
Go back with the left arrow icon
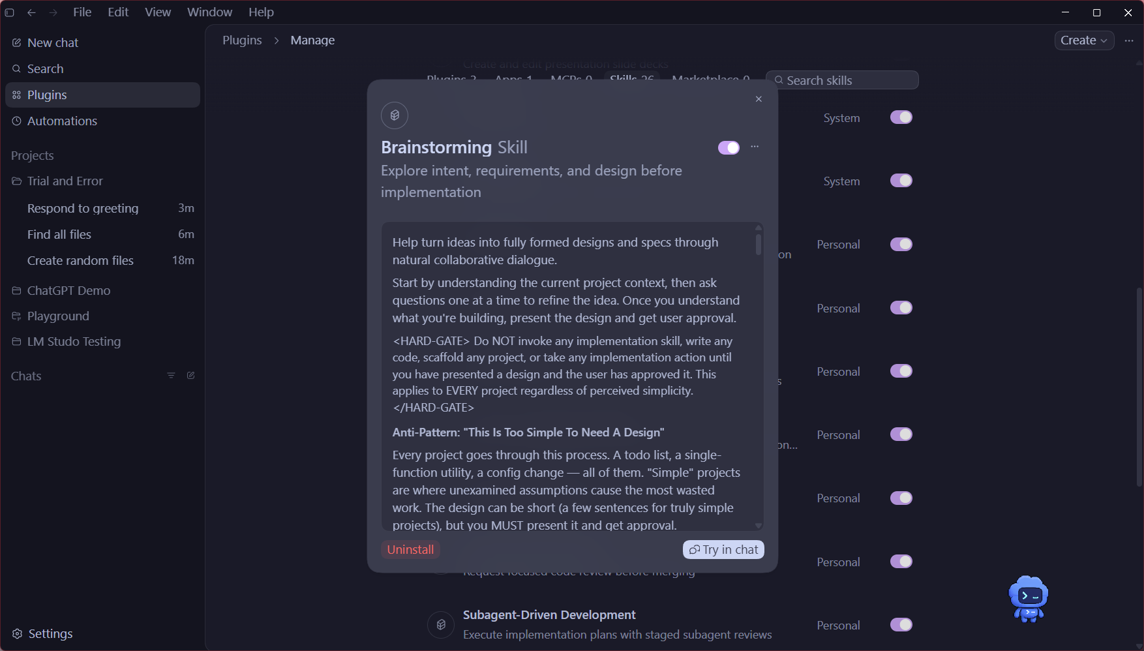31,12
